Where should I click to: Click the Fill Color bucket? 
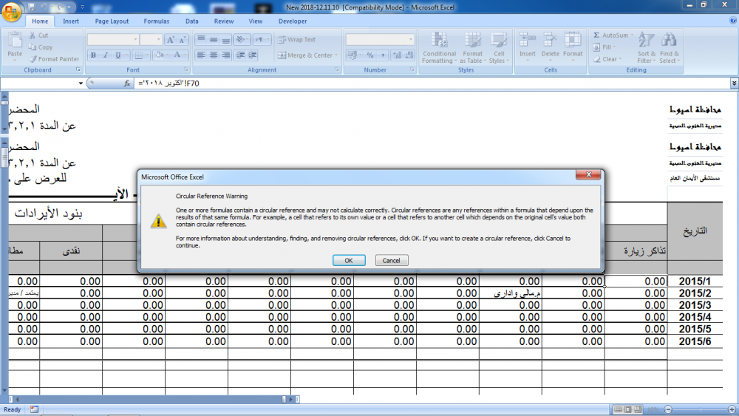[x=160, y=55]
